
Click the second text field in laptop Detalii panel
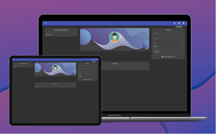168,41
